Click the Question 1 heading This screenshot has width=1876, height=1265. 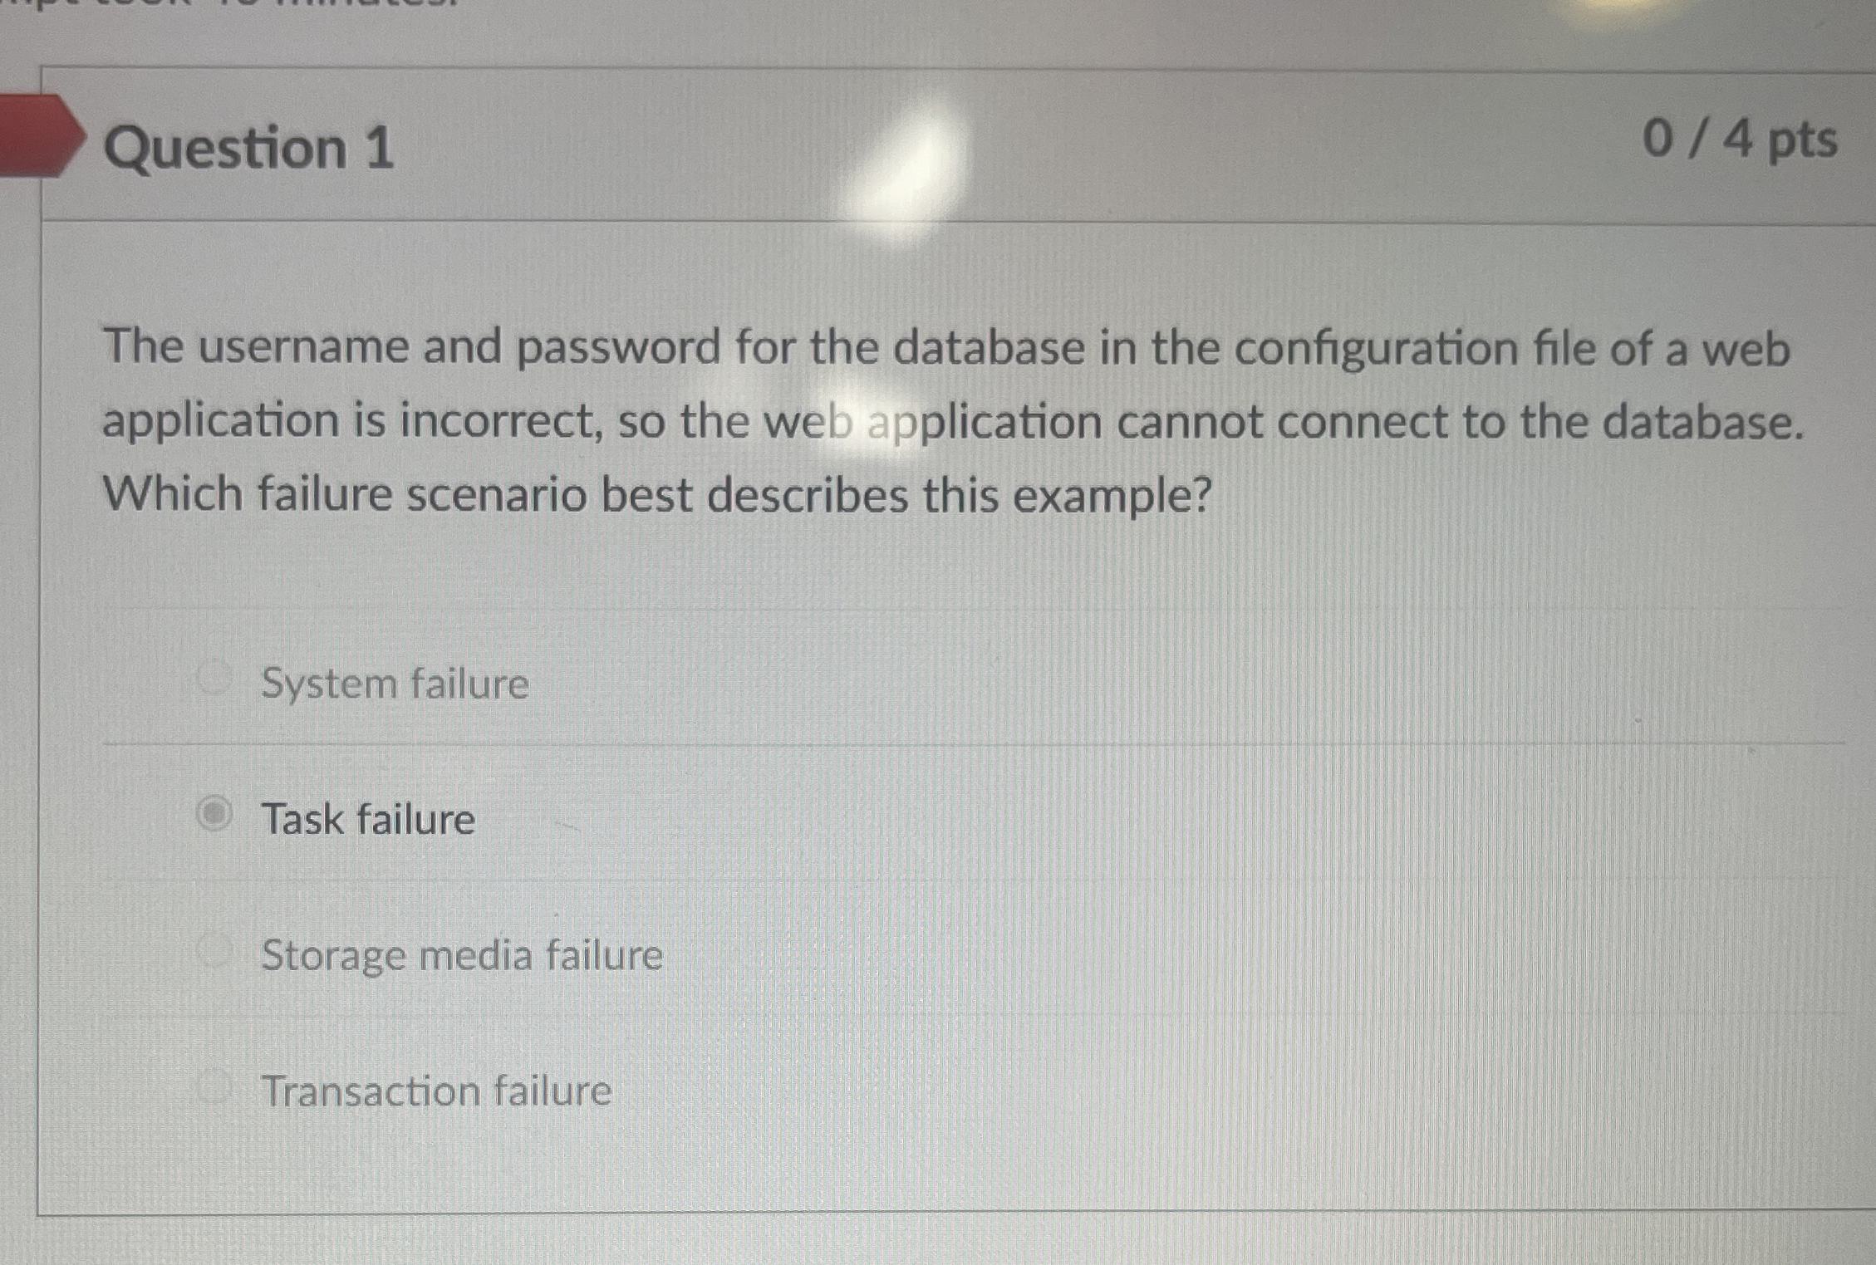[253, 148]
